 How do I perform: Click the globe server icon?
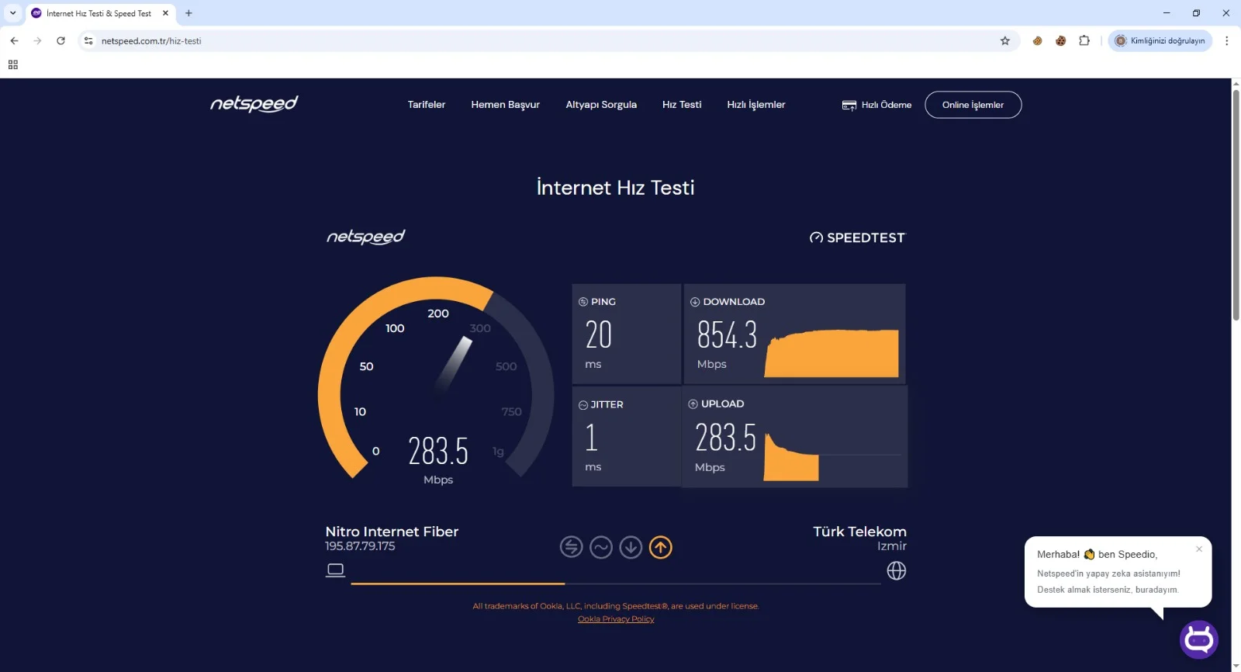(897, 571)
